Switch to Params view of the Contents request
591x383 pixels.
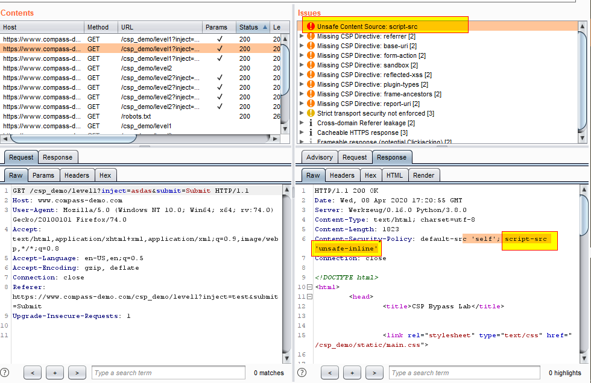coord(43,175)
